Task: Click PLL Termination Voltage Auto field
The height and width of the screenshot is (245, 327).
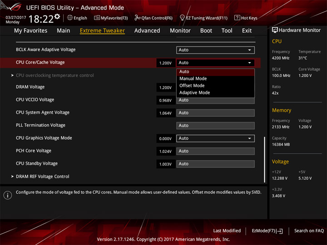Action: [x=215, y=126]
